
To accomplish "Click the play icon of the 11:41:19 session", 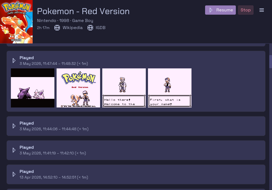I will click(x=14, y=150).
